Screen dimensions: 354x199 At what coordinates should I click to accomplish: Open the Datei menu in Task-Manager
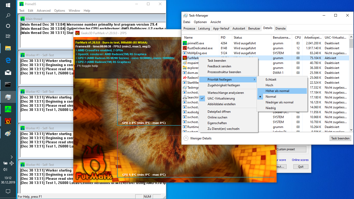(187, 22)
